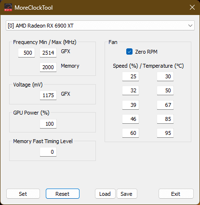The height and width of the screenshot is (205, 200).
Task: Click the GFX voltage field showing 1175
Action: [x=48, y=95]
